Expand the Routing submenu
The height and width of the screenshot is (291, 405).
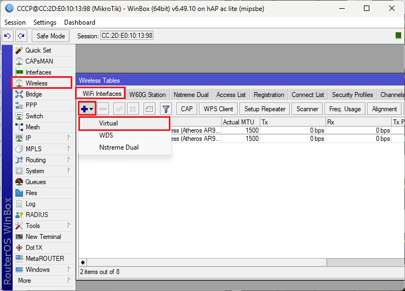click(x=69, y=159)
